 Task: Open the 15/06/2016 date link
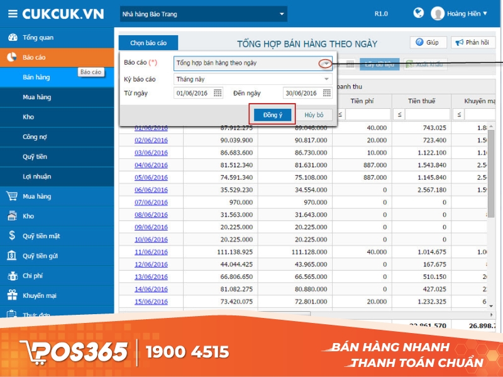(151, 302)
